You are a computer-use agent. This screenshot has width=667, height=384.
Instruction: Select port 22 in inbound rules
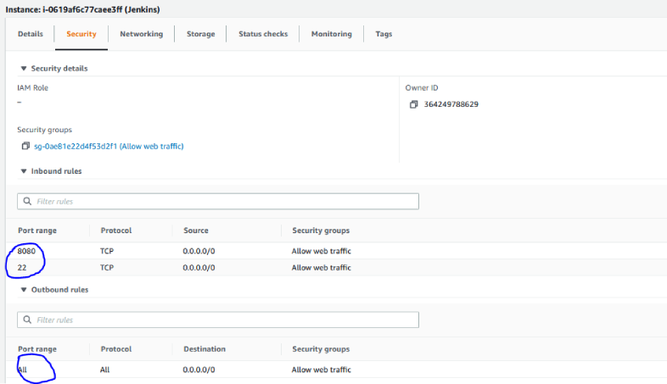22,268
